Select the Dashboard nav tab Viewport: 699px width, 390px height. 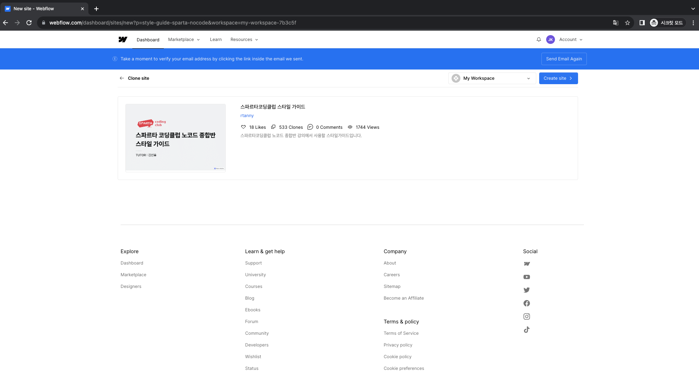click(x=148, y=40)
